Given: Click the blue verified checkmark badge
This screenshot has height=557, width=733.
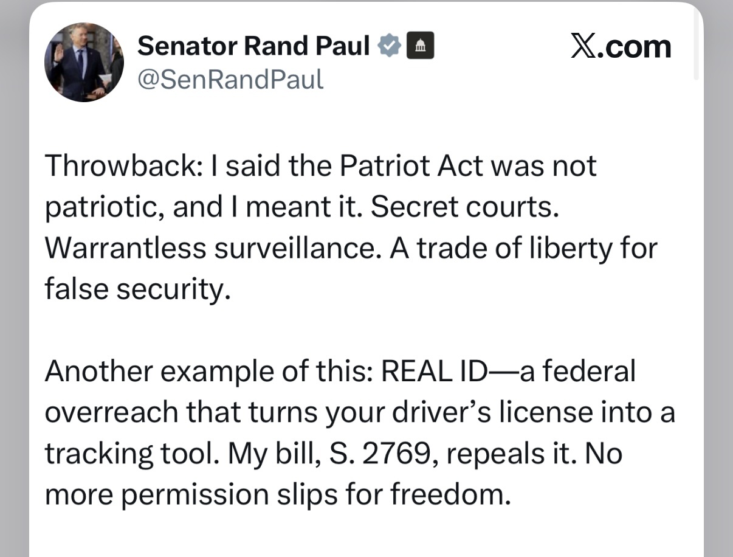Looking at the screenshot, I should [390, 46].
